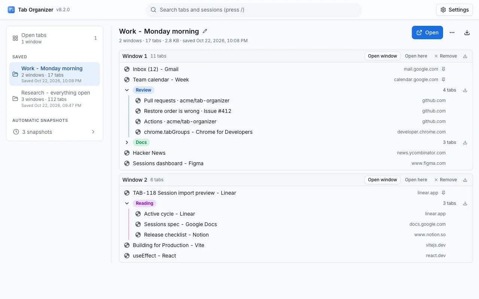Click the globe icon next to Sessions dashboard - Figma
Image resolution: width=479 pixels, height=299 pixels.
click(127, 163)
